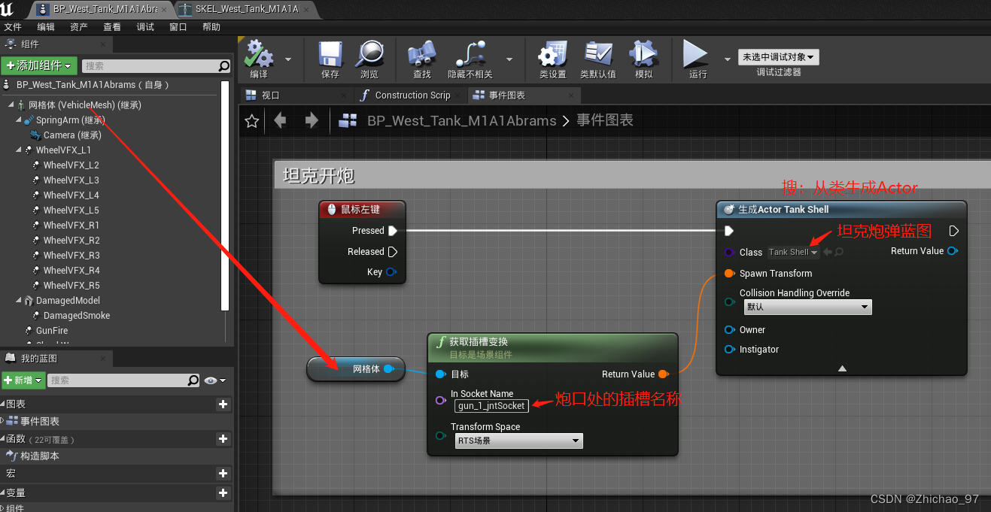Select SKEL_West_Tank_M1A1 document tab
991x512 pixels.
pyautogui.click(x=246, y=9)
